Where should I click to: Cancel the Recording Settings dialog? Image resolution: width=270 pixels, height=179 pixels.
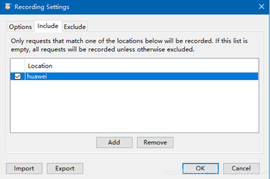pos(241,169)
